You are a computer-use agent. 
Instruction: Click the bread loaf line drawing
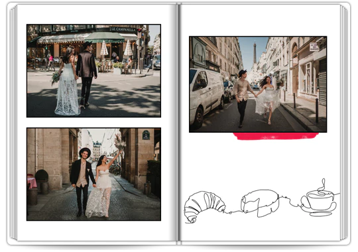260,203
